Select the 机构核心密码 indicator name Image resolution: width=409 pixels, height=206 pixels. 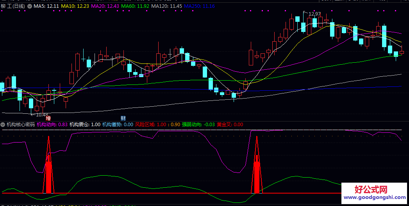[x=21, y=125]
